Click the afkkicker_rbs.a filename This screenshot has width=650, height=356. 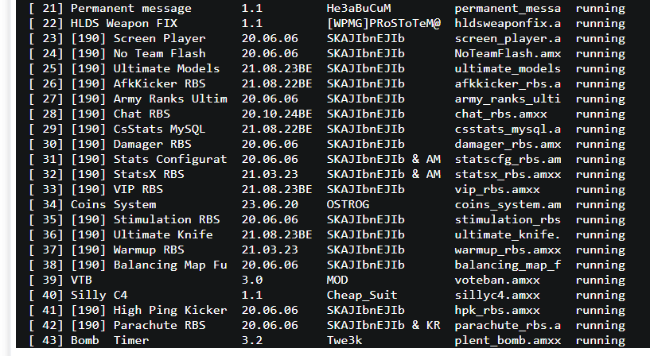tap(508, 84)
